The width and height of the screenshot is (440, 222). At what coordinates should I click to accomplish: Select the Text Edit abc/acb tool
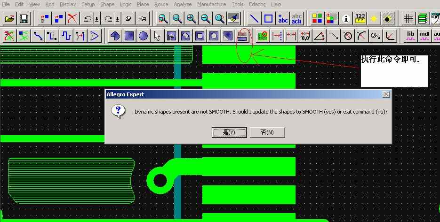(x=296, y=19)
